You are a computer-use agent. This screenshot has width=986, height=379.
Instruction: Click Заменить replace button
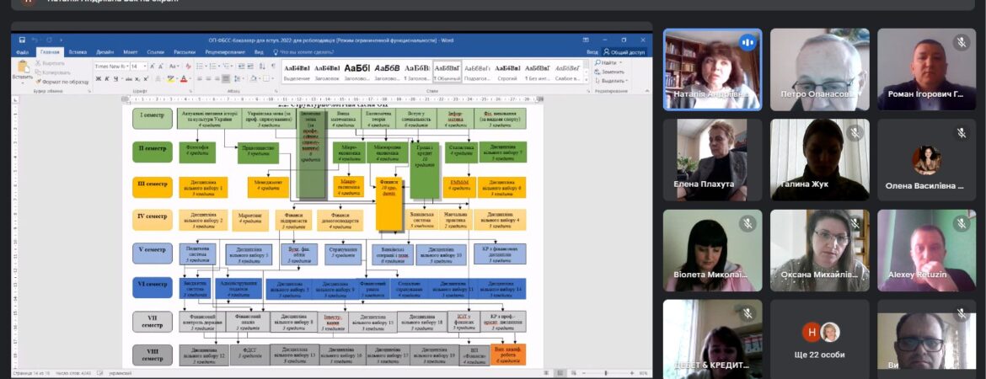click(609, 72)
